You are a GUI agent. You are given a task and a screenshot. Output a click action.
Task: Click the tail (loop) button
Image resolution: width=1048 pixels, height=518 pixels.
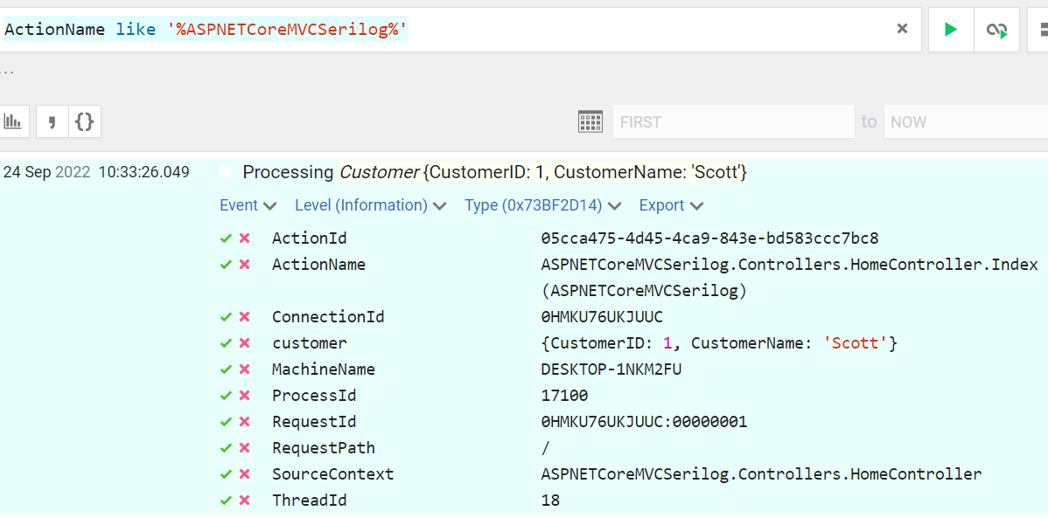pos(996,30)
